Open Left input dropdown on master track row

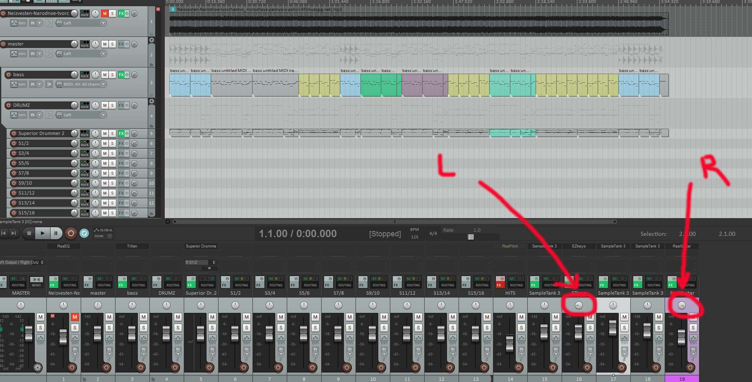(x=84, y=54)
